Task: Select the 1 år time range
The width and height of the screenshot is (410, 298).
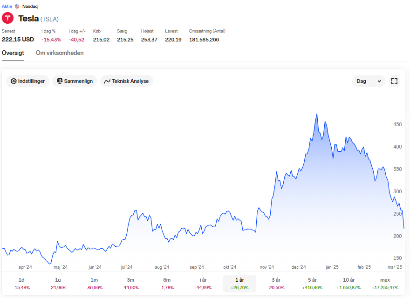Action: coord(239,284)
